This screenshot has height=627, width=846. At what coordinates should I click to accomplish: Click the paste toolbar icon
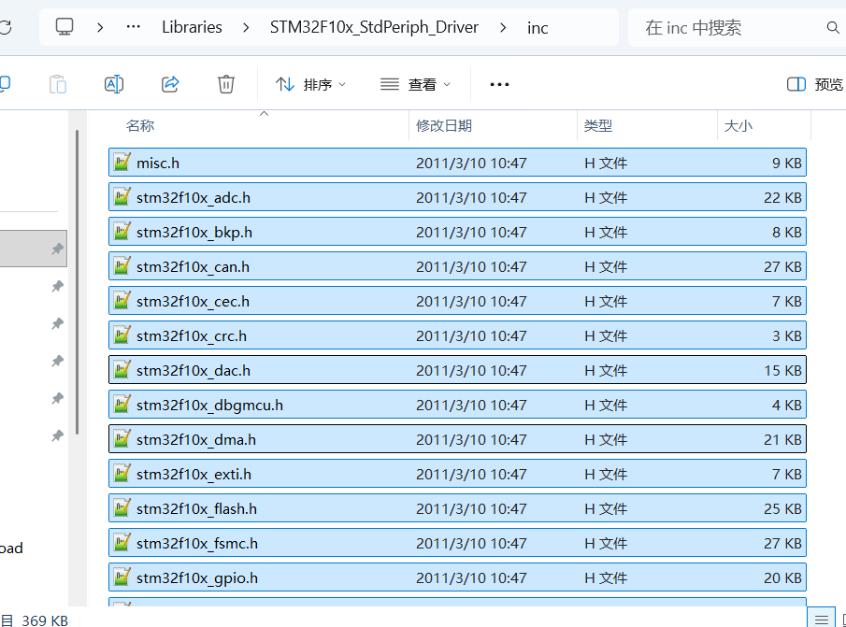[58, 85]
